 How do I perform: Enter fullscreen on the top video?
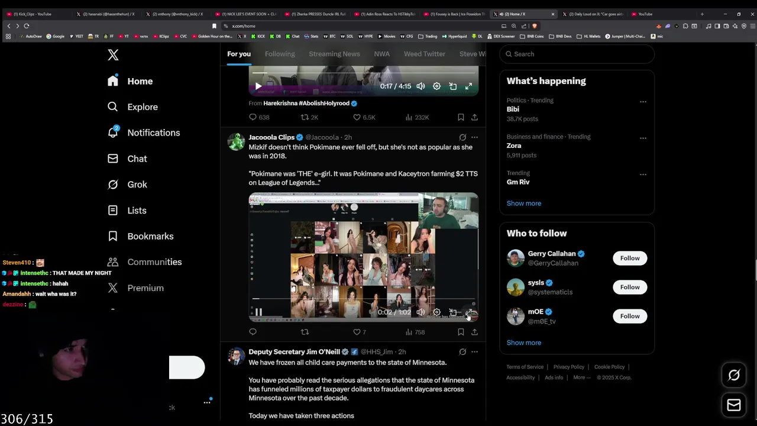pos(468,86)
